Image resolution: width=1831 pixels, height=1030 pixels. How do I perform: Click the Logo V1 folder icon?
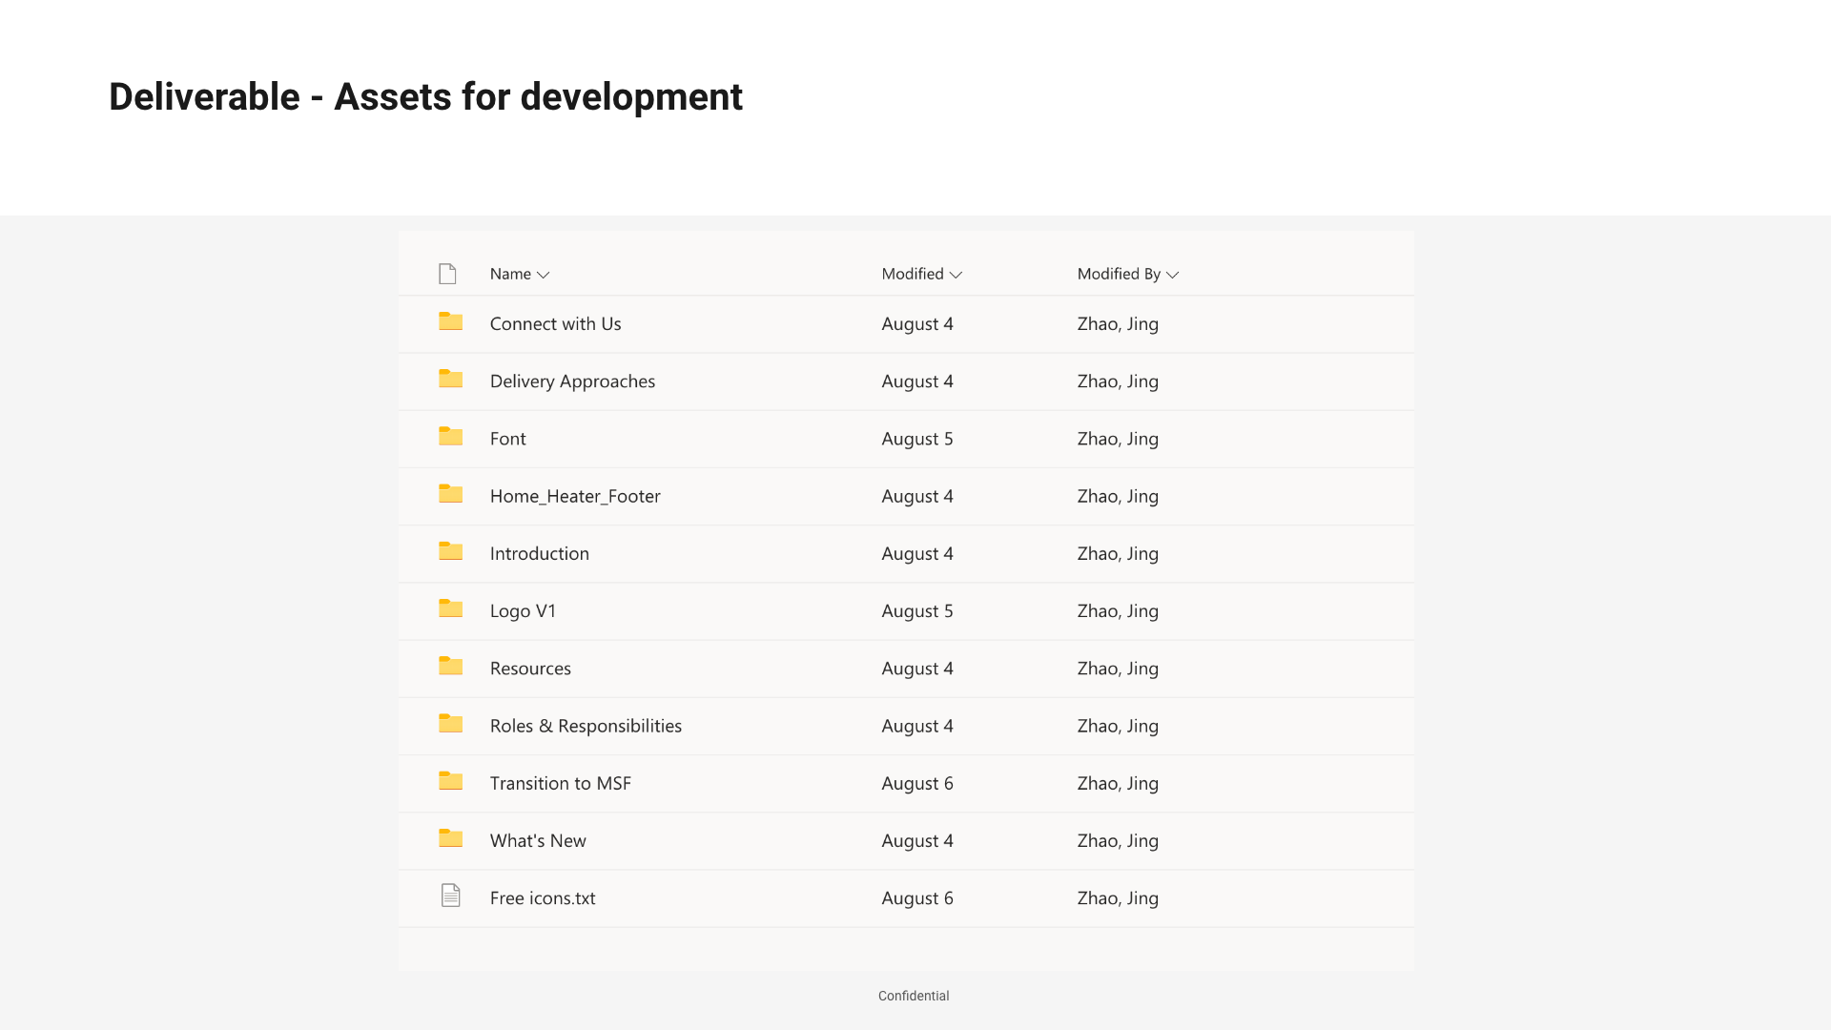coord(450,609)
